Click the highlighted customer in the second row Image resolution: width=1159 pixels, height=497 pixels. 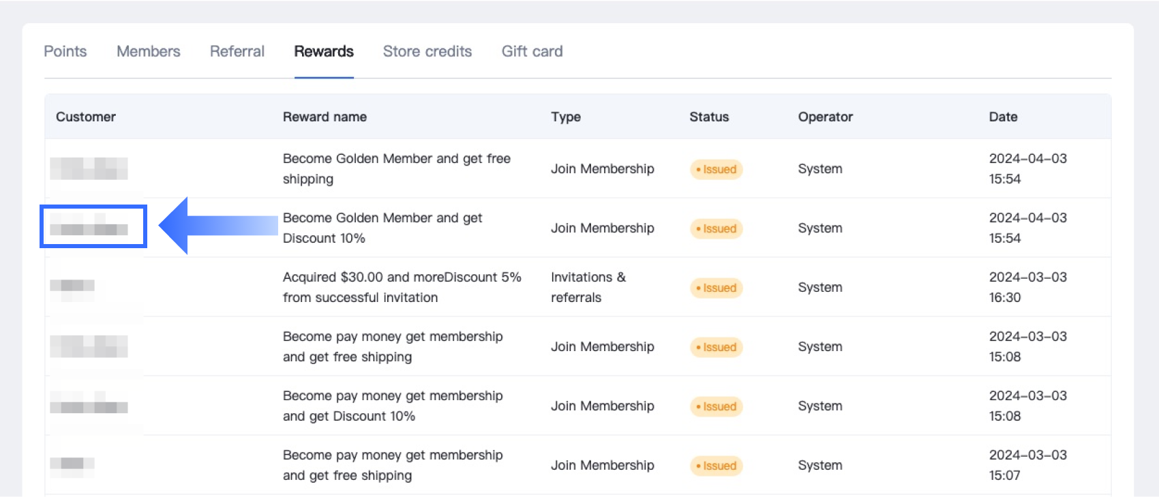89,227
